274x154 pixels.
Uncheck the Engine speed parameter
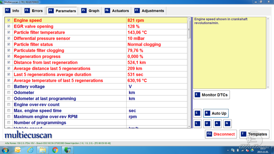9,20
